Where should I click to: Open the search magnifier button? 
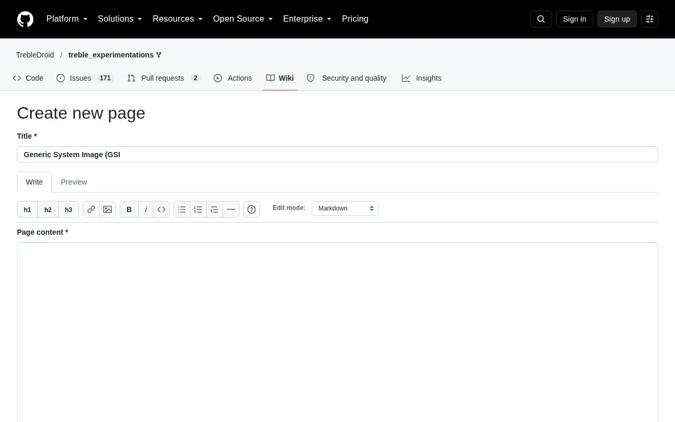point(541,19)
